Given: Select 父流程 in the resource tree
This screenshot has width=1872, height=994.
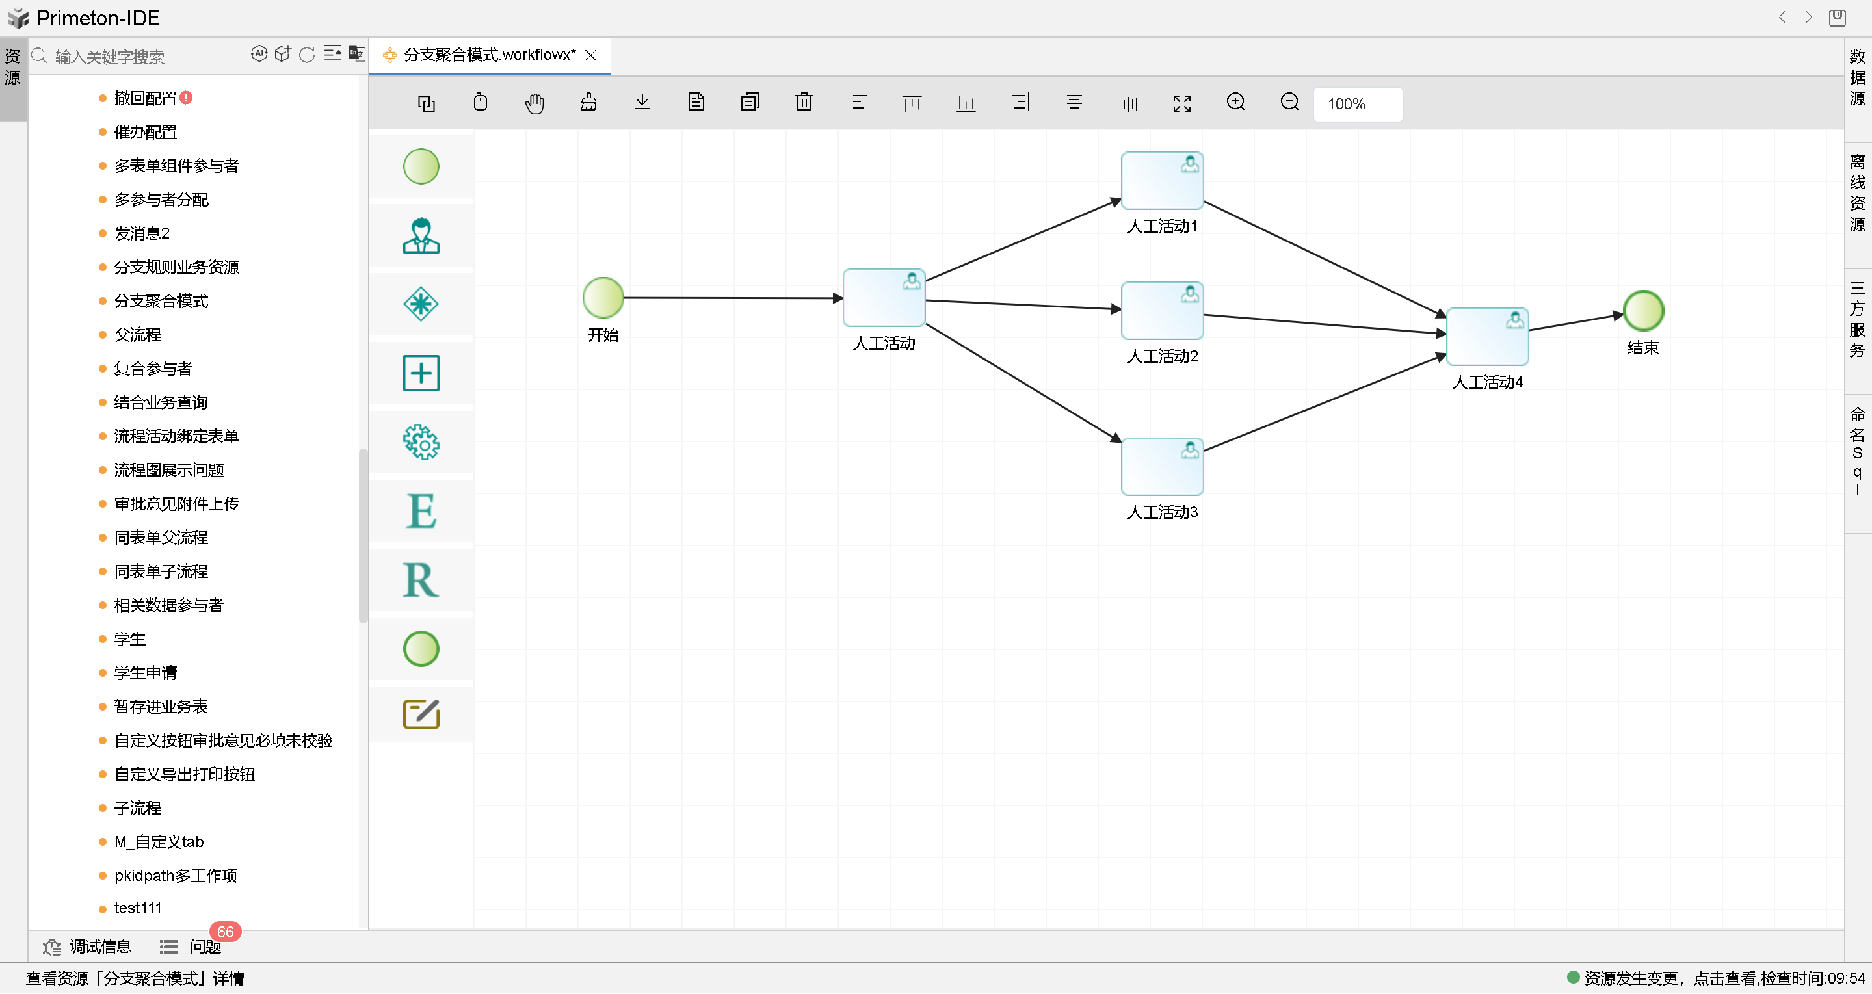Looking at the screenshot, I should click(137, 335).
